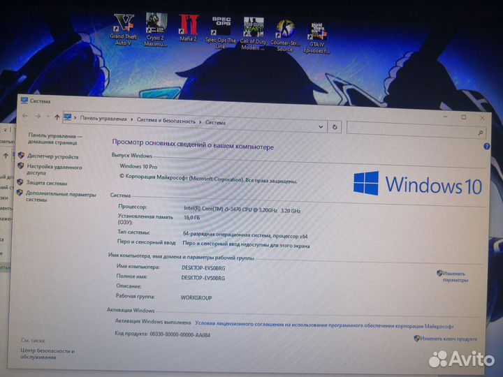Image resolution: width=503 pixels, height=377 pixels.
Task: Launch Spec Ops The Line shortcut
Action: 221,29
